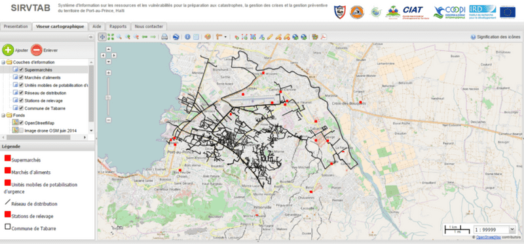The width and height of the screenshot is (524, 244).
Task: Pan the map left with arrow
Action: pyautogui.click(x=103, y=55)
